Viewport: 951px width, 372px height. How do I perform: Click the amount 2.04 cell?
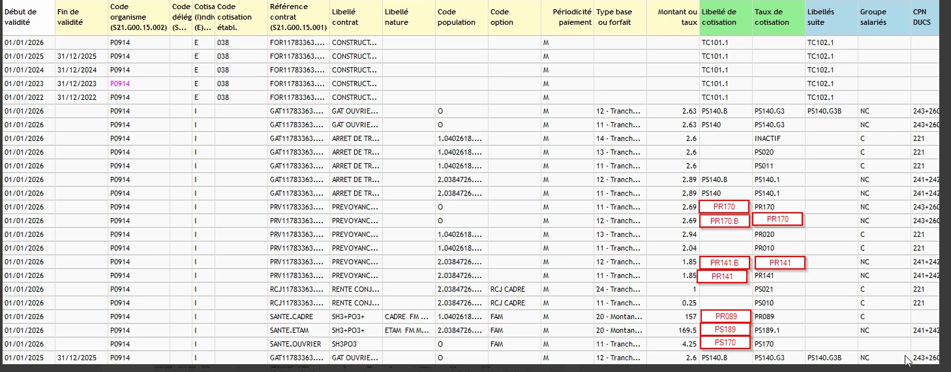(672, 248)
